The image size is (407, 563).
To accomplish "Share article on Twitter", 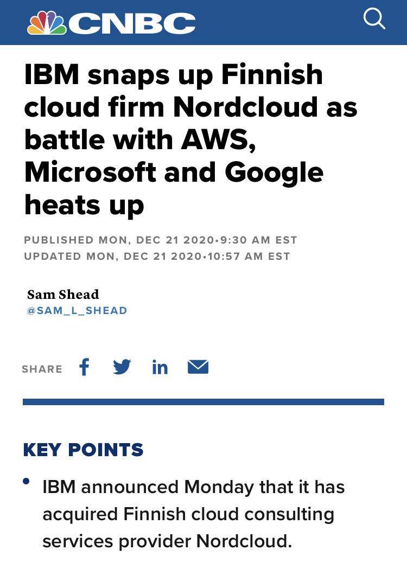I will tap(122, 367).
